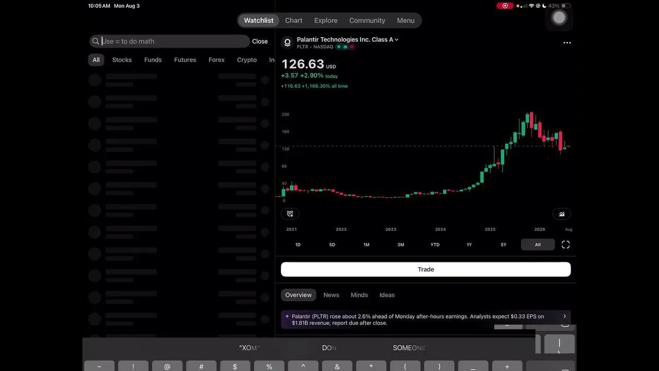Focus the symbol search field

click(x=169, y=41)
